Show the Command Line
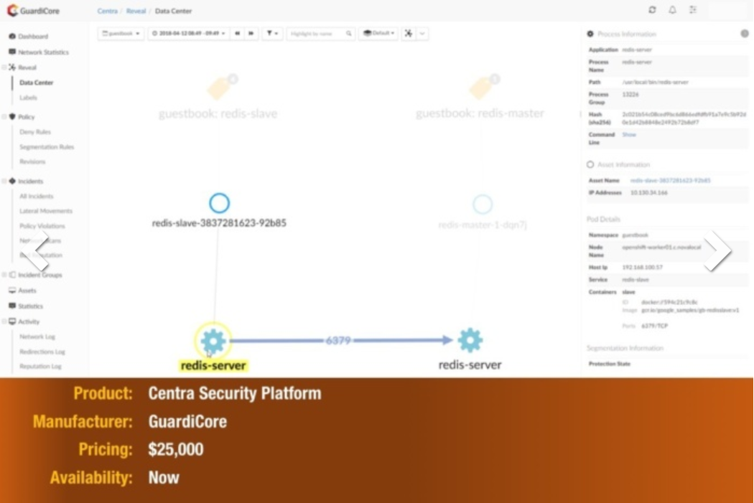754x503 pixels. [x=629, y=135]
